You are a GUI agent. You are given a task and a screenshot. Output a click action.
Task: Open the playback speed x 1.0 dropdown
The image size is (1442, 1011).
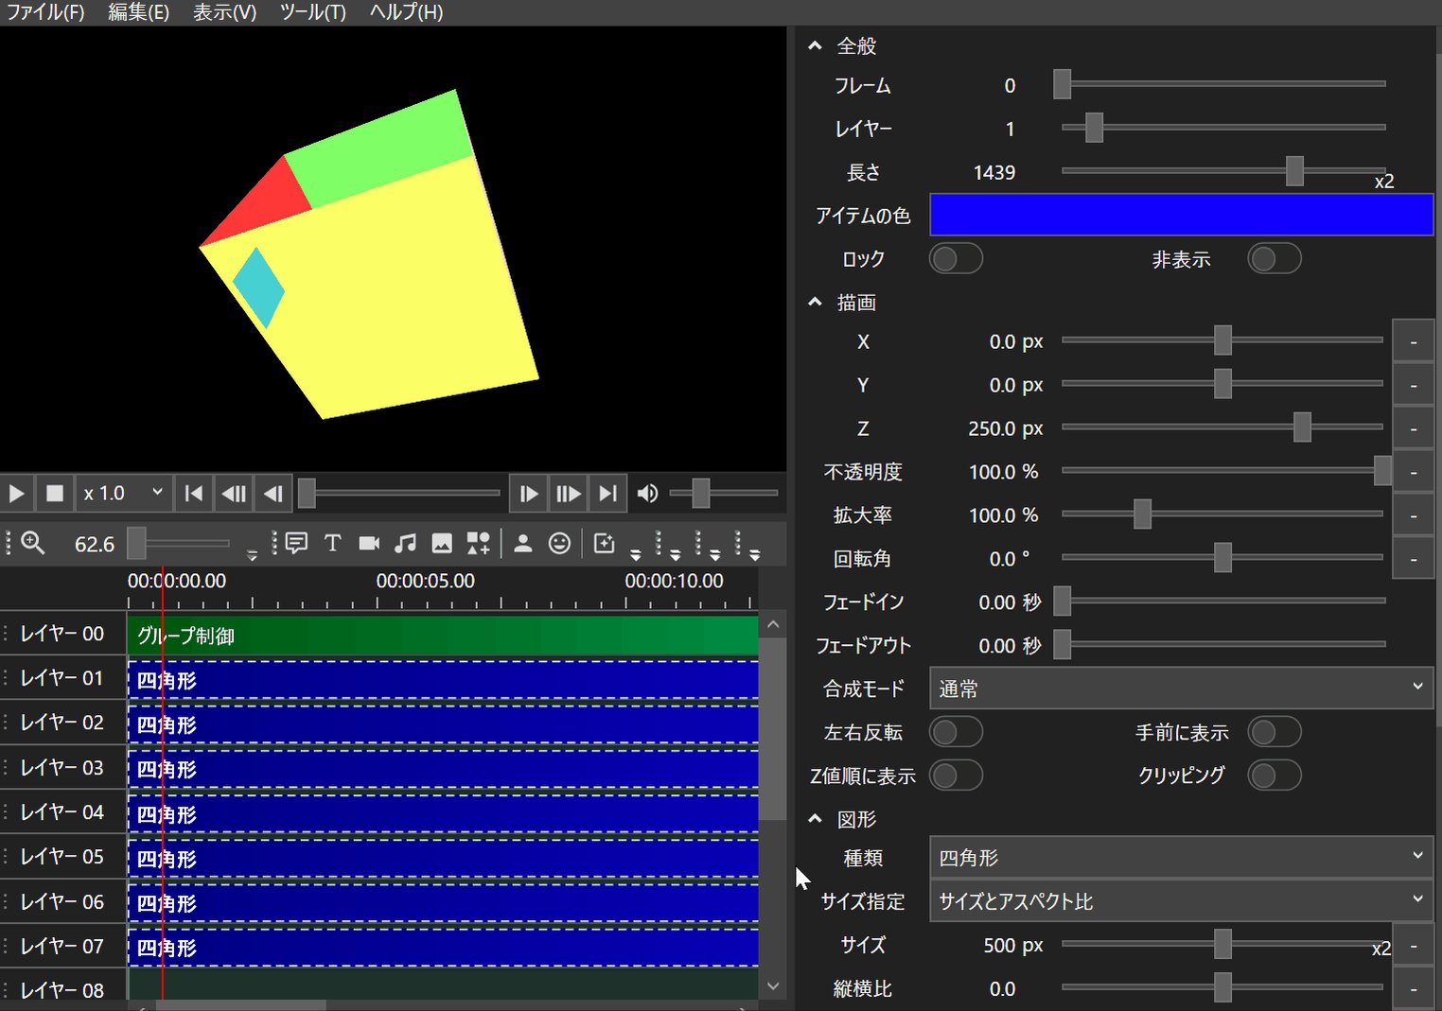[123, 494]
